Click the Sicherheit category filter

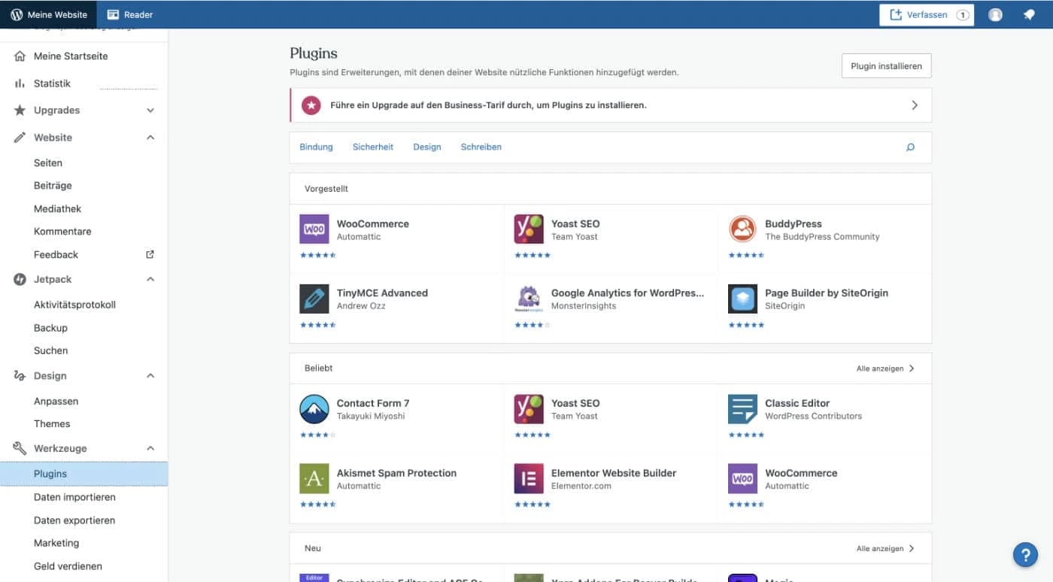click(x=372, y=147)
